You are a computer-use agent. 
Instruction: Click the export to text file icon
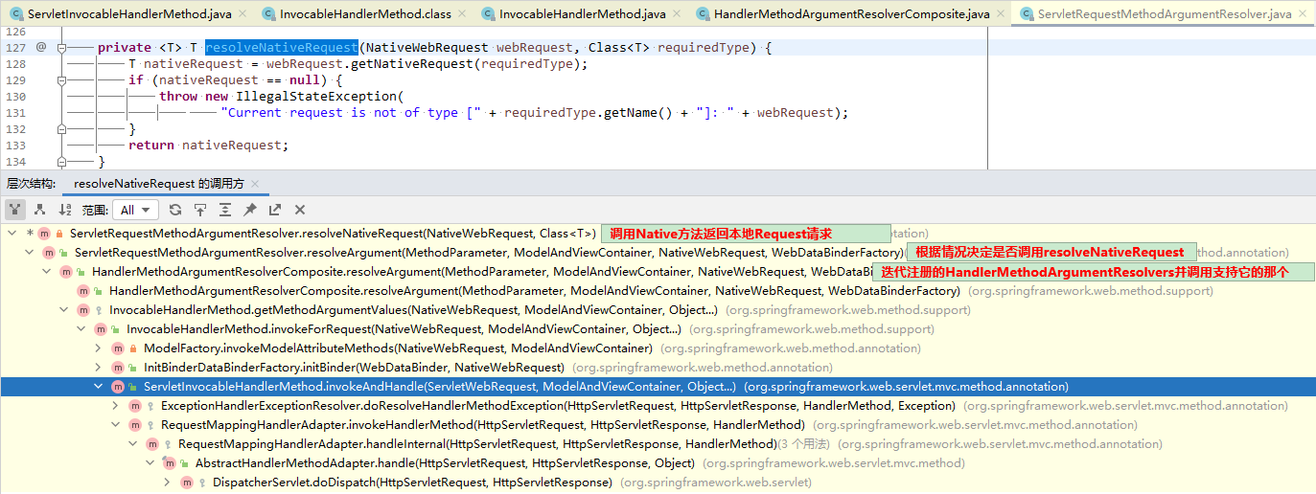pyautogui.click(x=275, y=210)
